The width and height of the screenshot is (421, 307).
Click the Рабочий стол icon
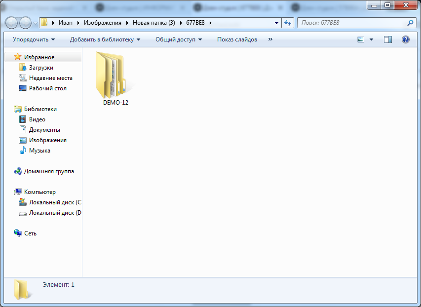click(23, 88)
